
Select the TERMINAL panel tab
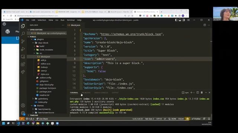74,93
